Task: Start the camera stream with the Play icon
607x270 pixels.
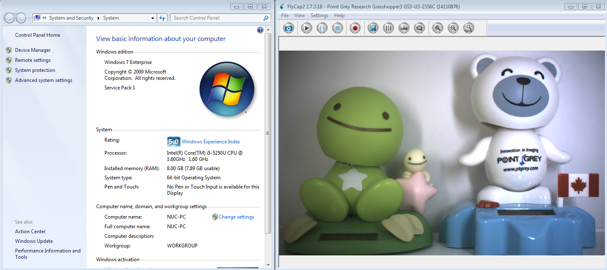Action: [306, 28]
